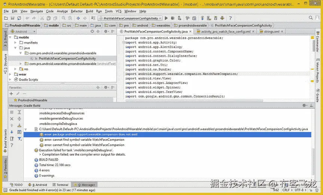Click Collapse All icon in Messages
The height and width of the screenshot is (195, 323).
click(x=19, y=118)
